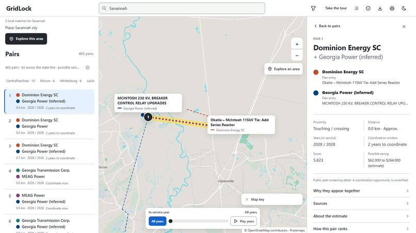Close the pair detail panel
416x233 pixels.
coord(404,26)
